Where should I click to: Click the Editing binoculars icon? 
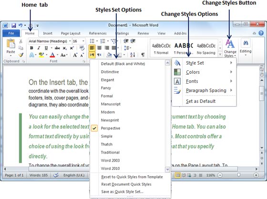[x=246, y=43]
